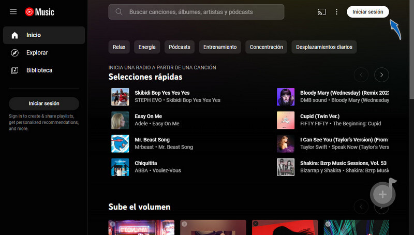Open the Inicio sidebar item
Image resolution: width=414 pixels, height=235 pixels.
[x=44, y=35]
